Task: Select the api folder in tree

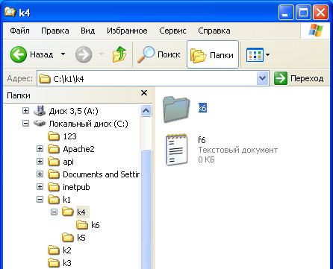Action: [68, 162]
